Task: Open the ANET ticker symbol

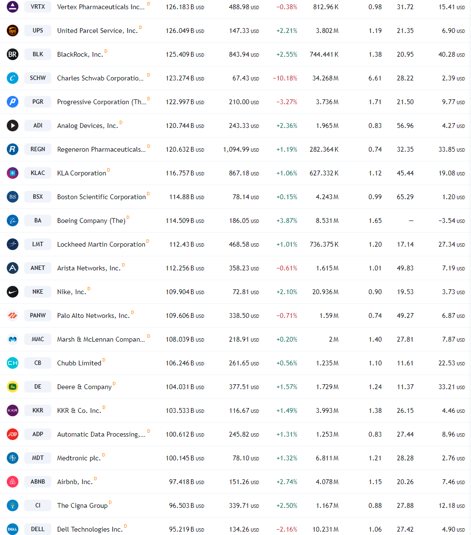Action: 38,268
